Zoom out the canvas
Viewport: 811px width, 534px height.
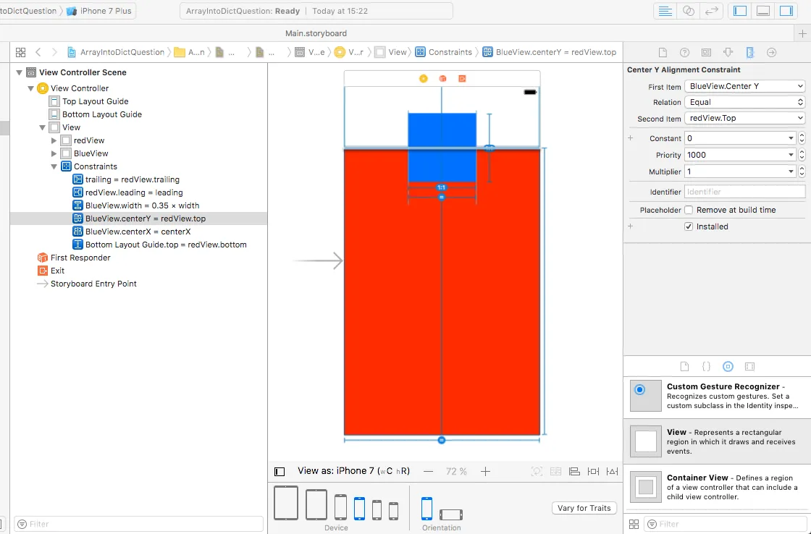tap(428, 472)
